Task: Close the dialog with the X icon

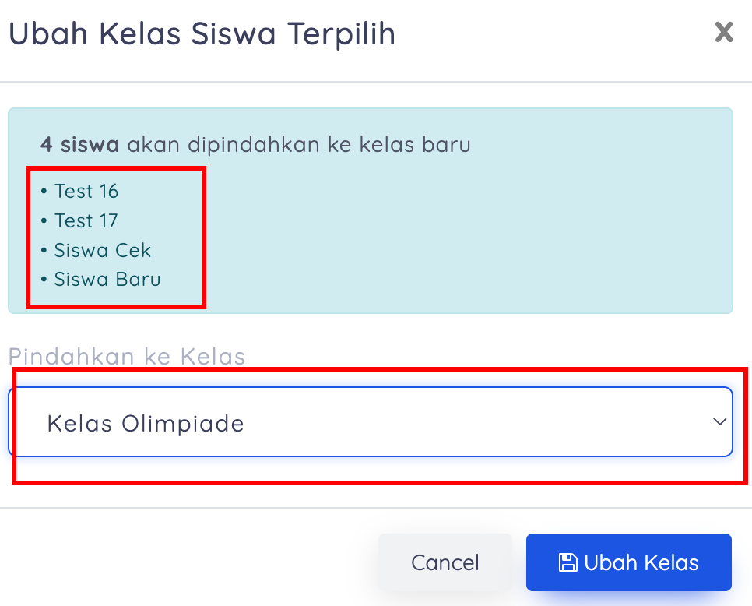Action: tap(724, 32)
